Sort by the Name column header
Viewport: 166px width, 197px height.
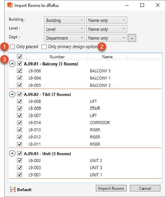[107, 57]
